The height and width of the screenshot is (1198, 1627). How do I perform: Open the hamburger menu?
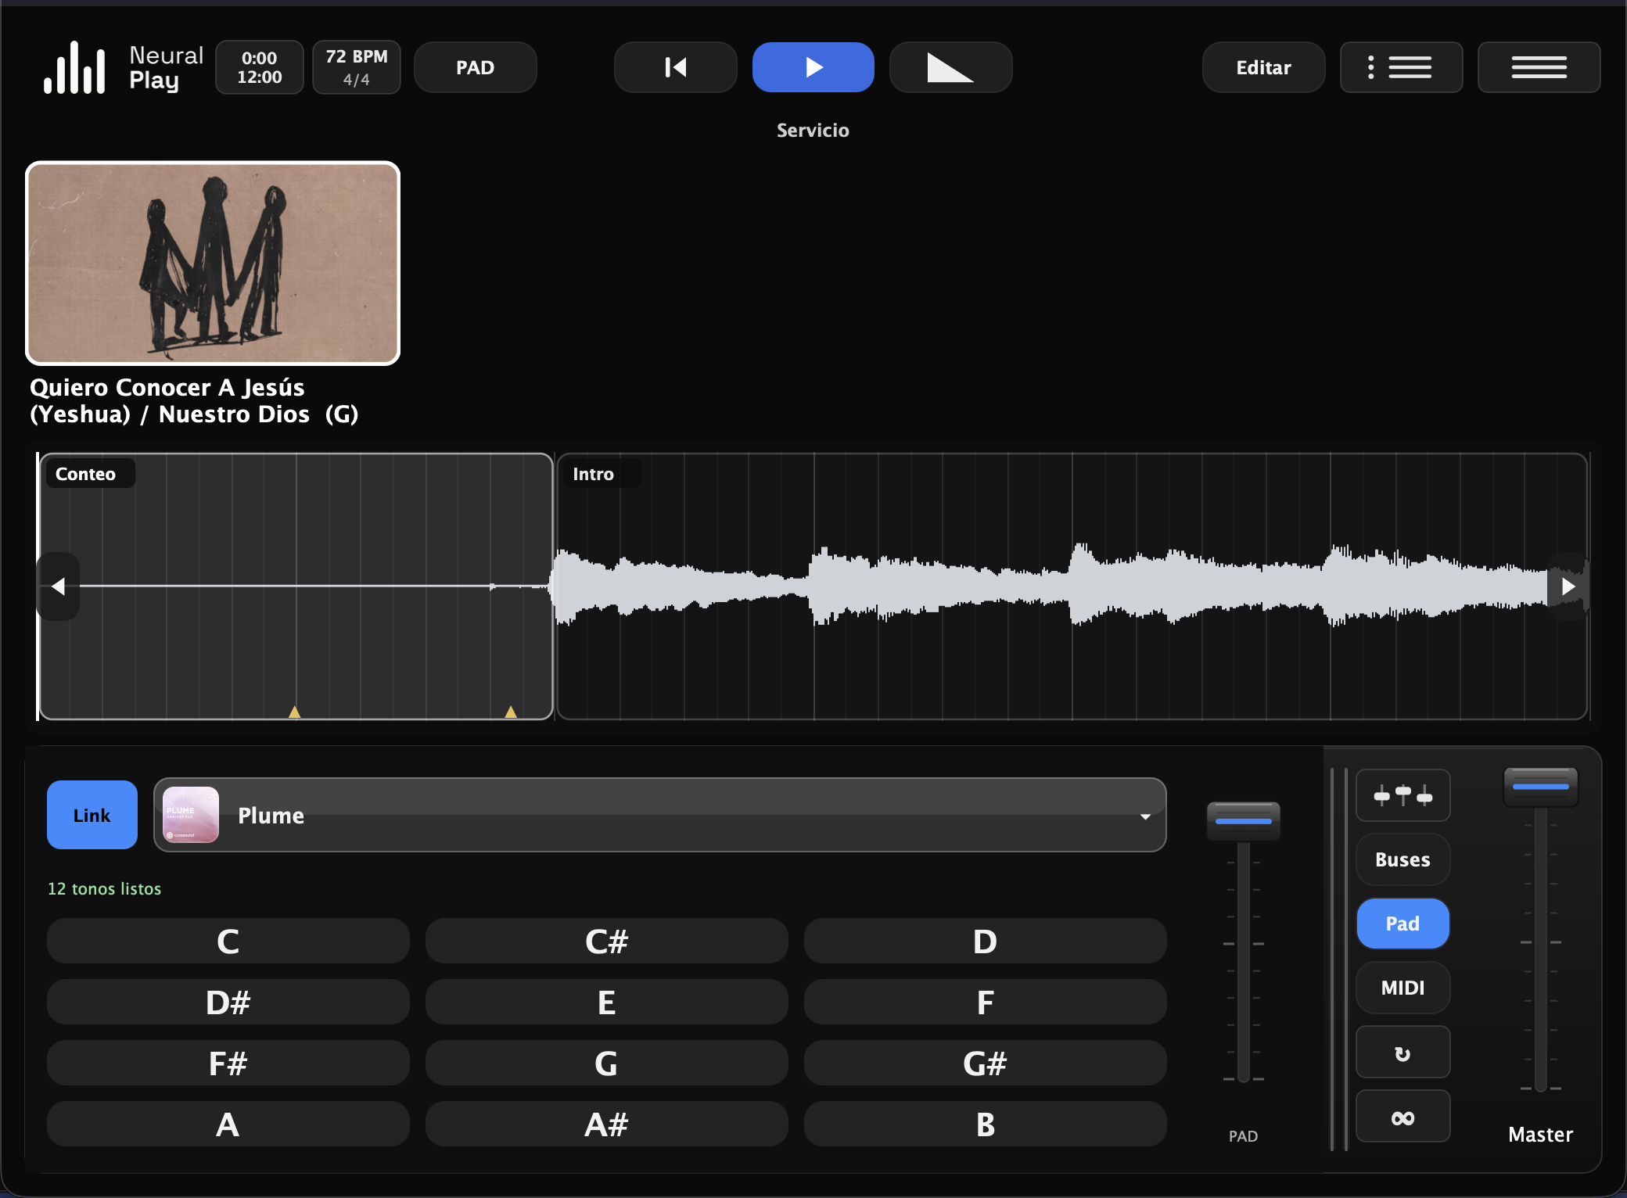[1539, 67]
